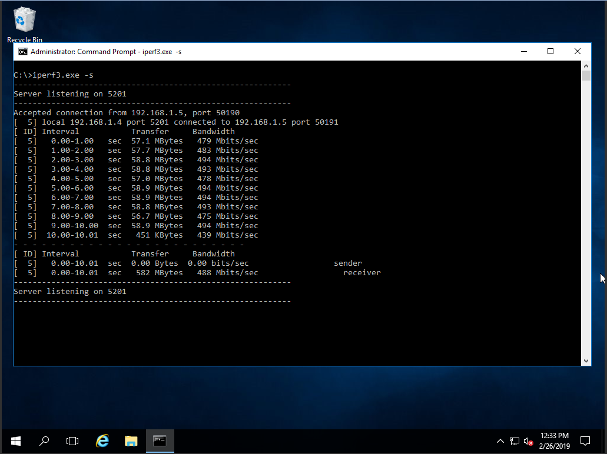
Task: Open the Windows Start menu
Action: point(16,441)
